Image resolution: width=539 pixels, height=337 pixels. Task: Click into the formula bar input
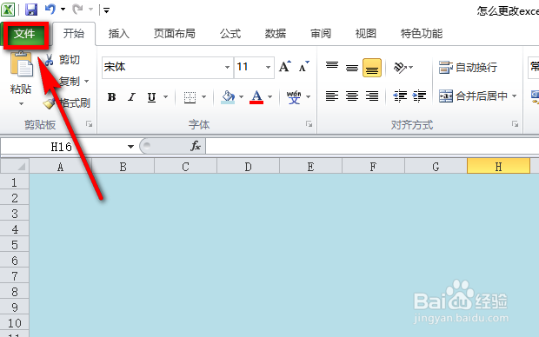tap(372, 146)
